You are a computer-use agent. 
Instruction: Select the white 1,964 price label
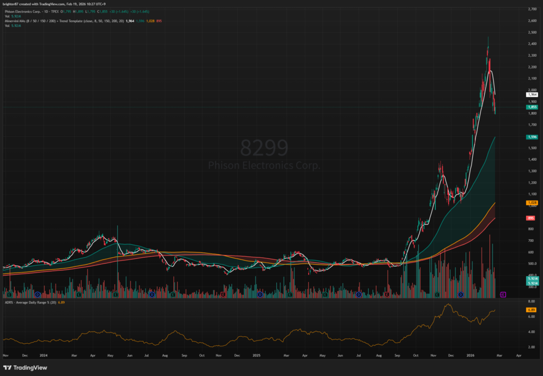[532, 94]
